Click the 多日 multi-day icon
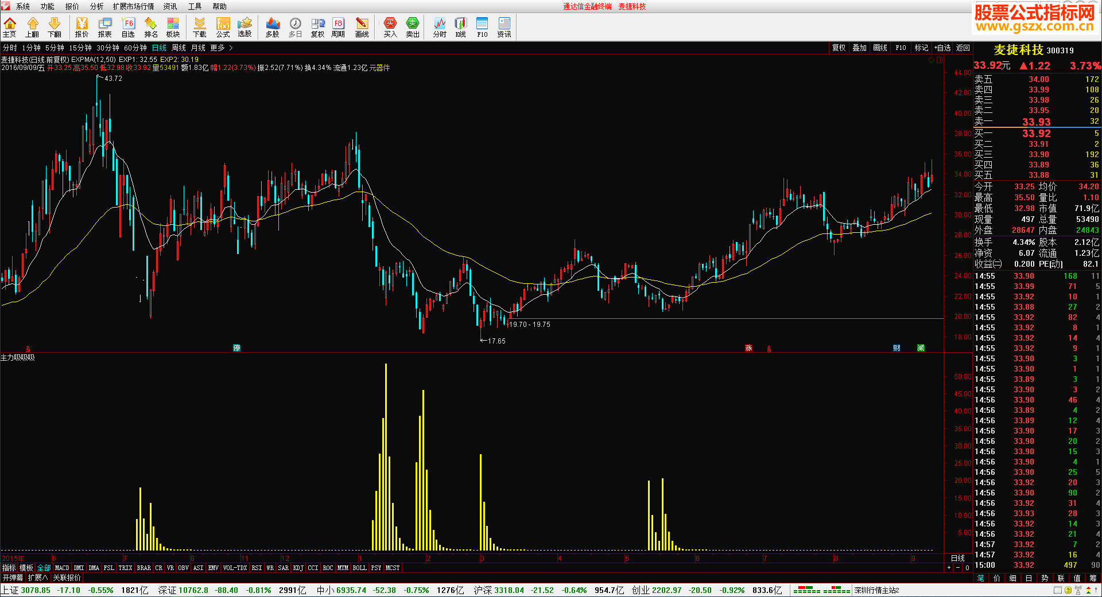Image resolution: width=1102 pixels, height=597 pixels. pos(295,27)
